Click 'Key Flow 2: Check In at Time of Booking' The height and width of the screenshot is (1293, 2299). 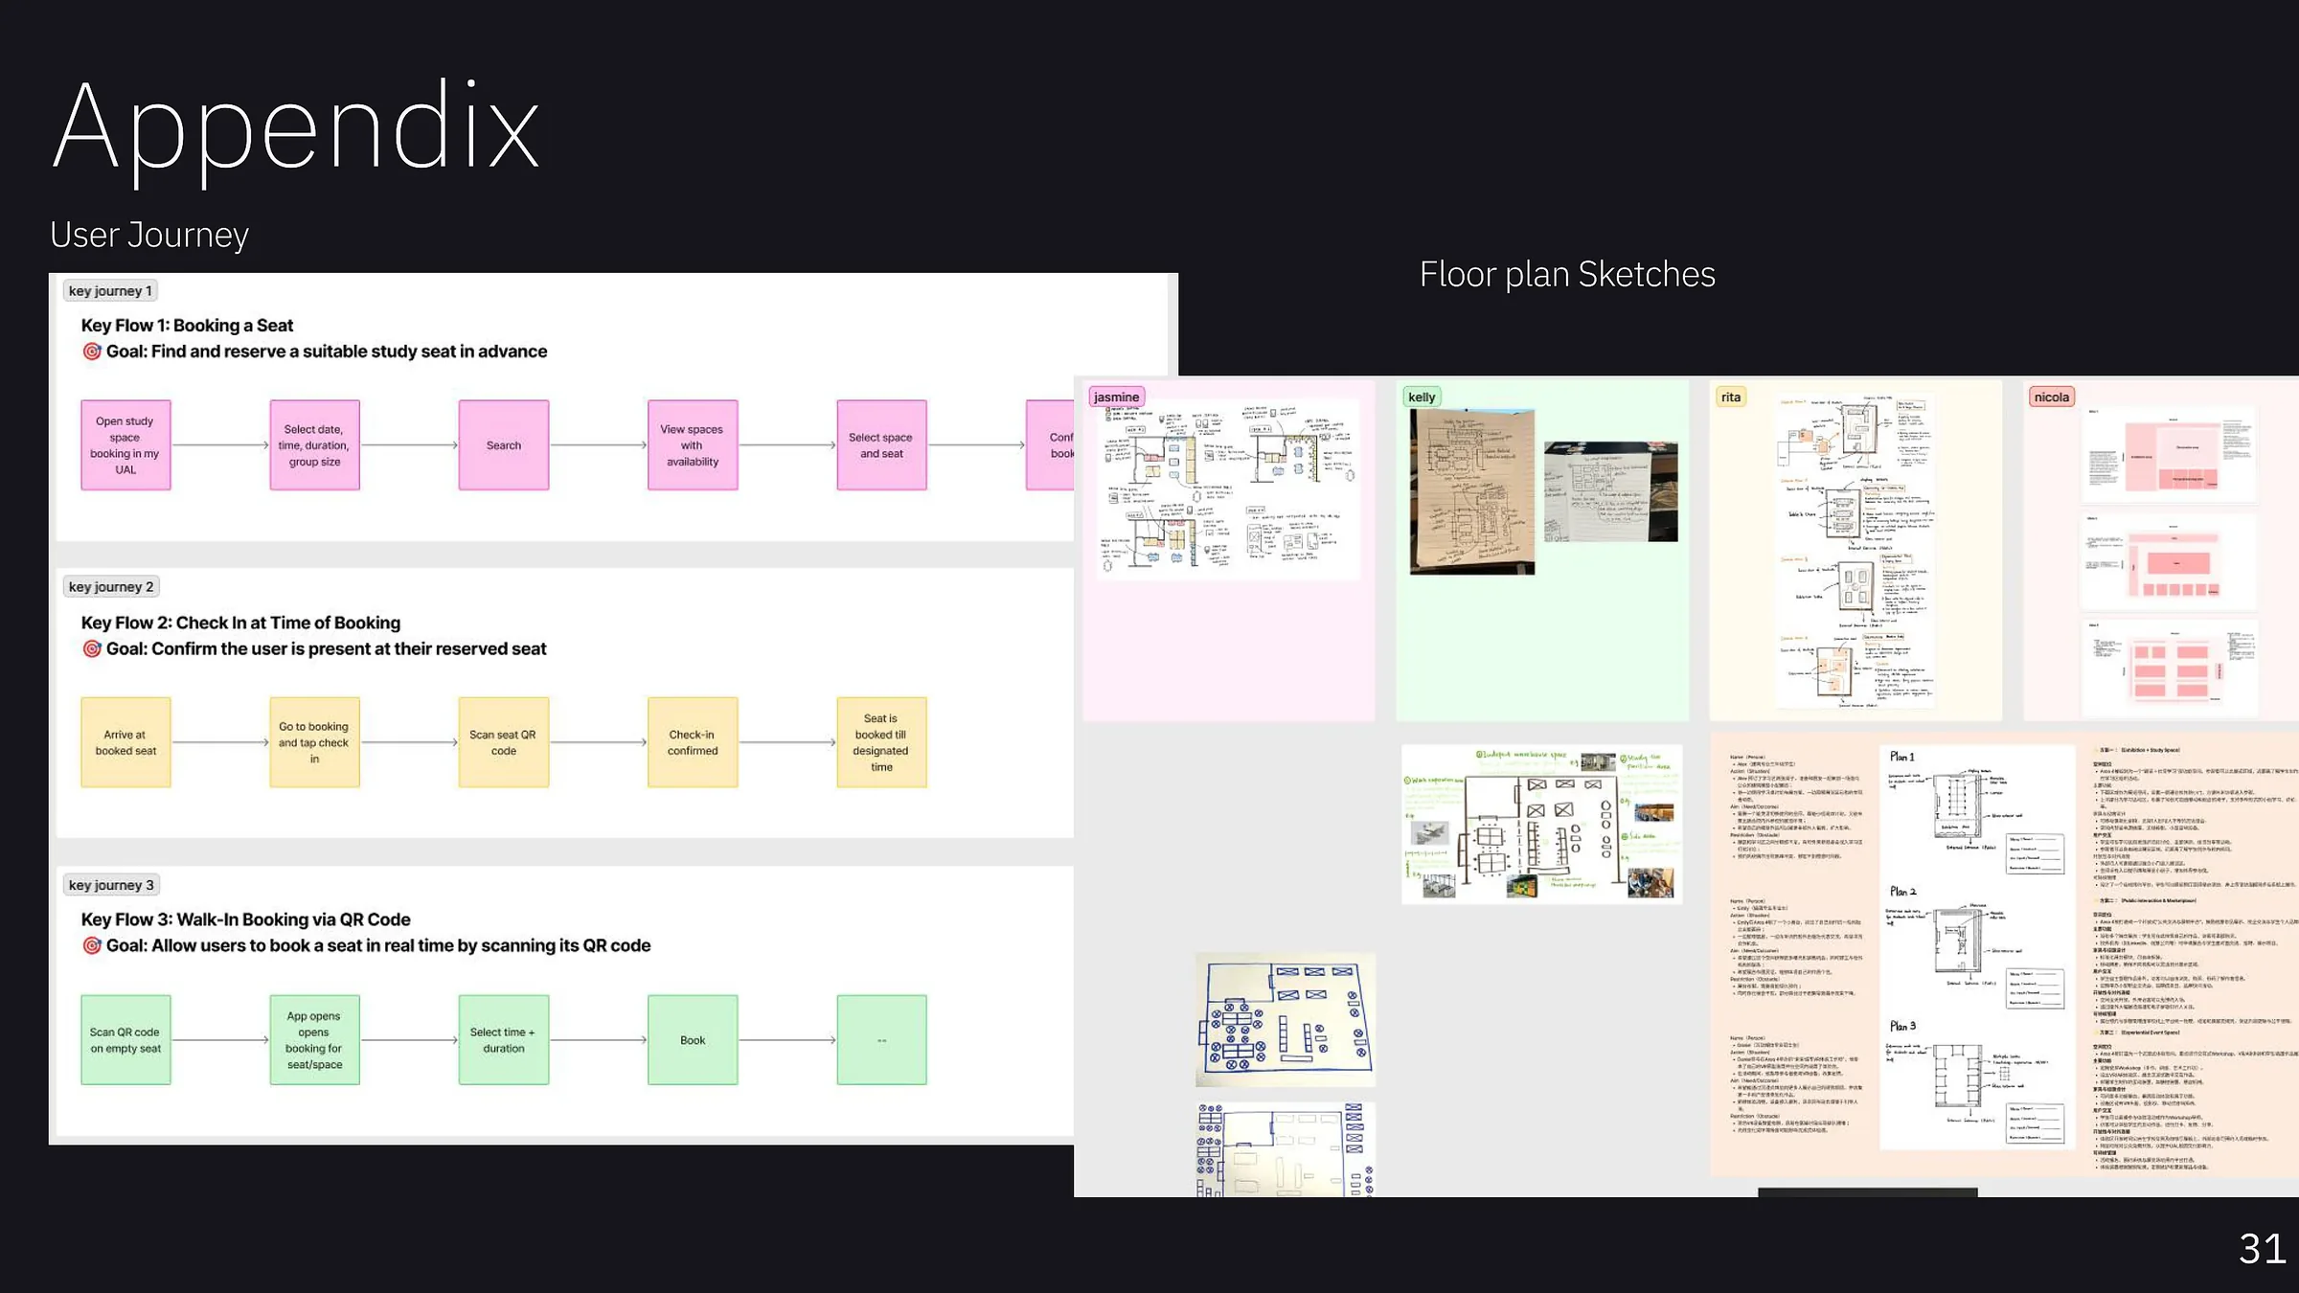[x=240, y=624]
